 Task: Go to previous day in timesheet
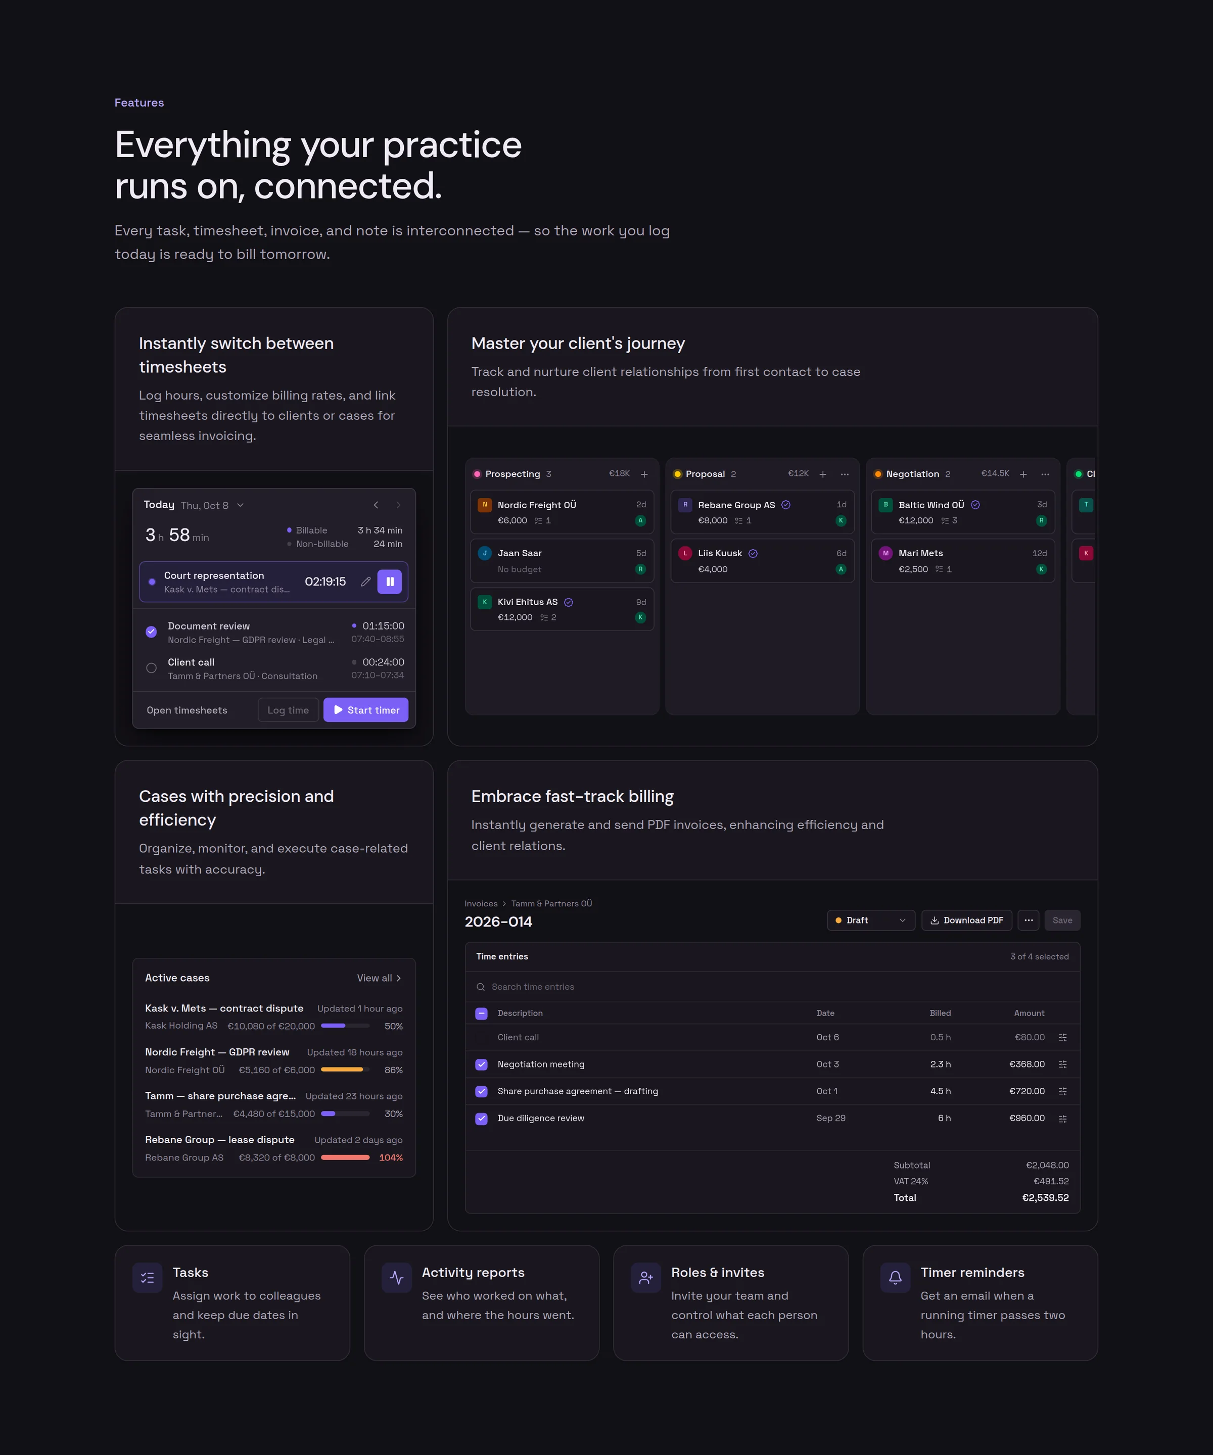click(376, 505)
